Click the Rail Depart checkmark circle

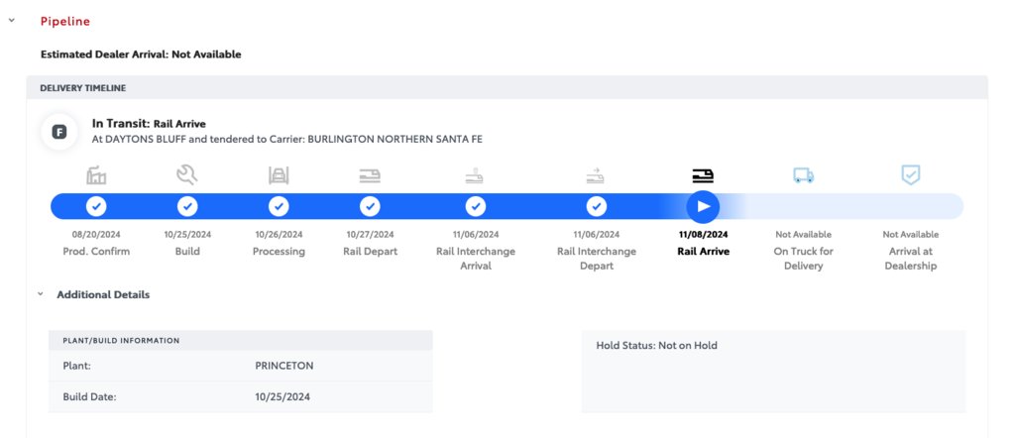[x=370, y=207]
